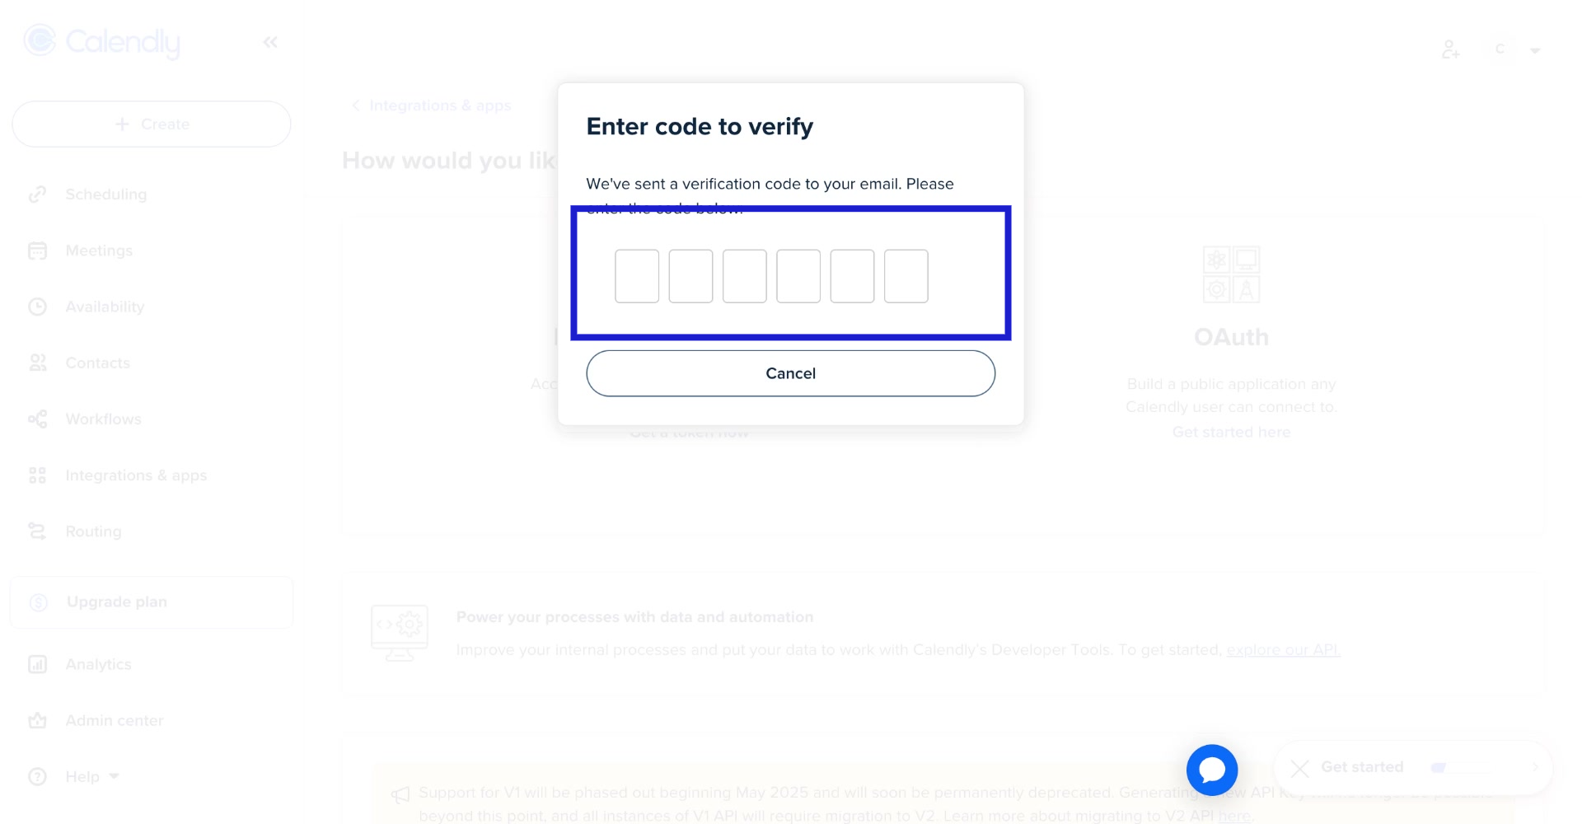
Task: Click the first verification code box
Action: point(637,276)
